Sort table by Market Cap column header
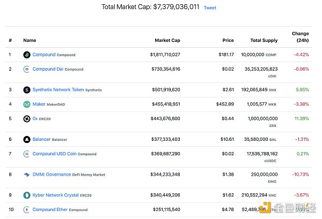Image resolution: width=322 pixels, height=219 pixels. click(x=167, y=40)
